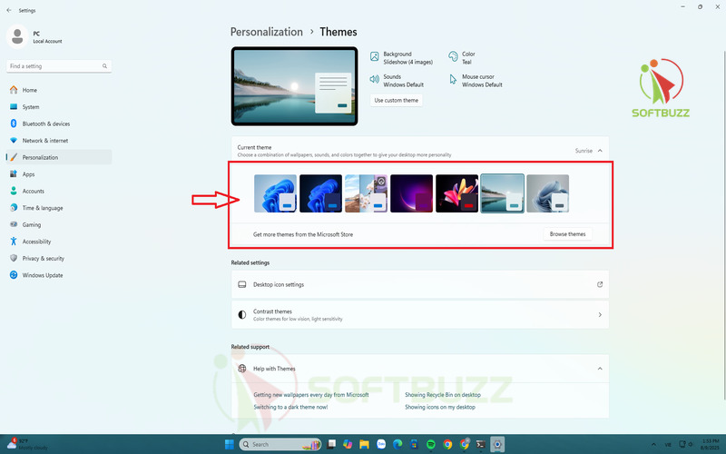726x454 pixels.
Task: Show hidden icons in the system tray
Action: pos(653,444)
